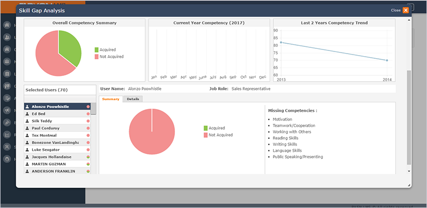Viewport: 427px width, 208px height.
Task: Switch to the Details tab
Action: 133,99
